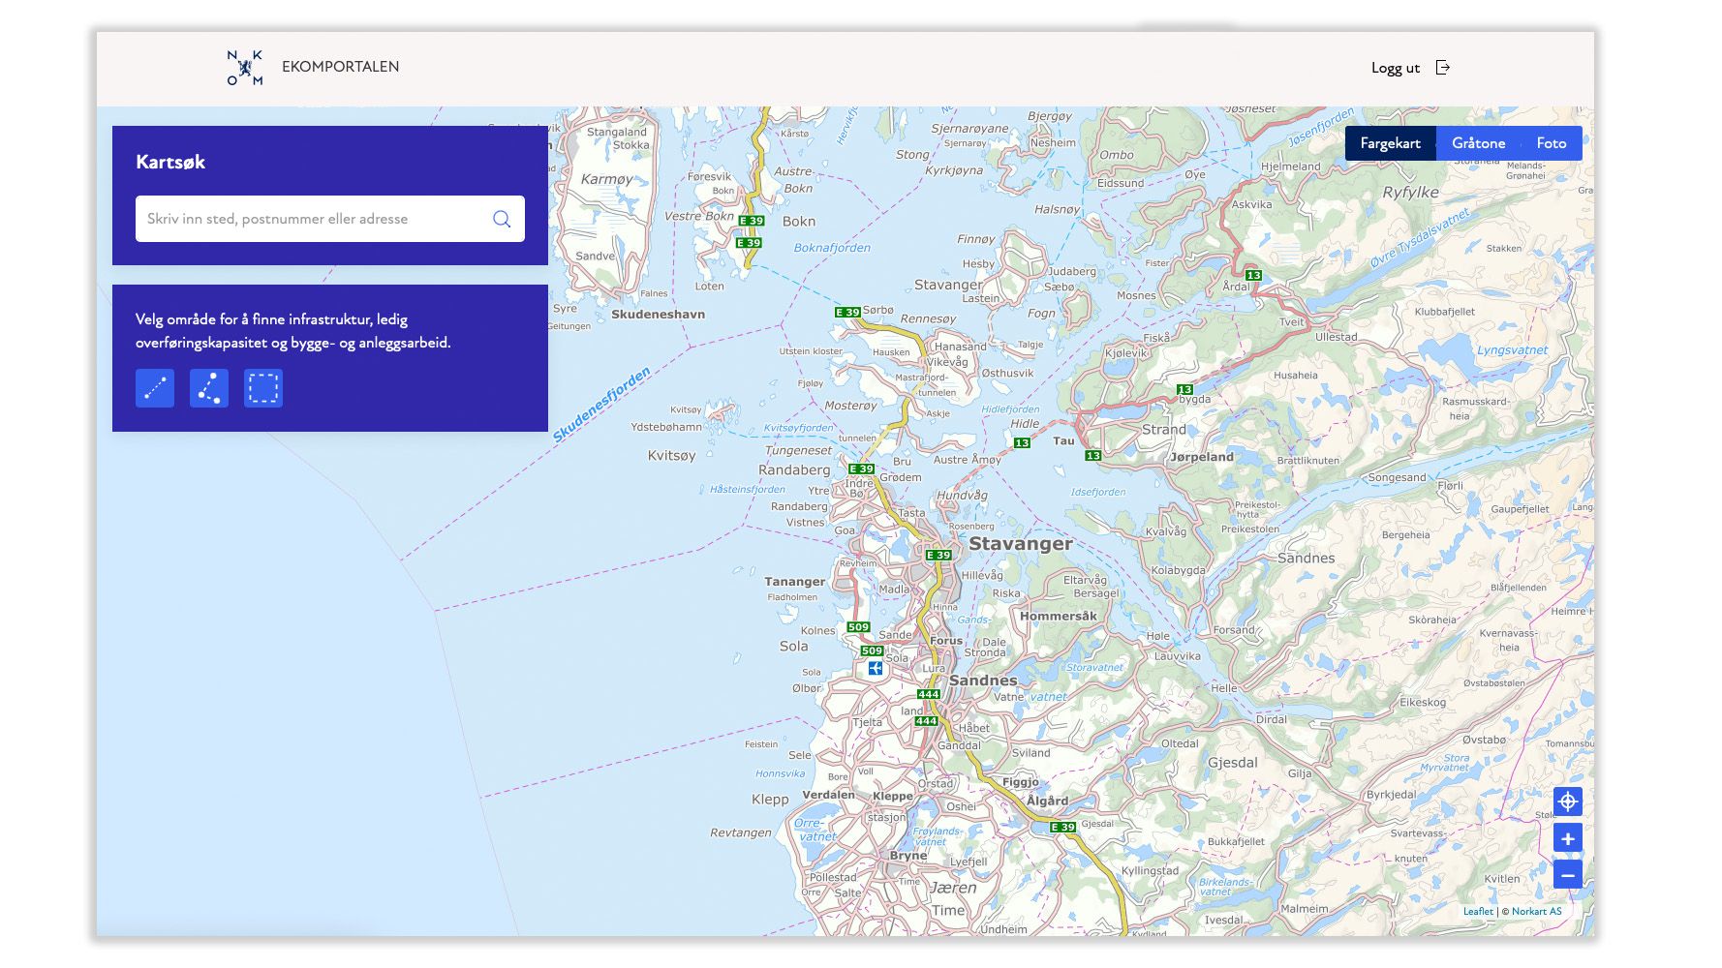The width and height of the screenshot is (1722, 968).
Task: Click the Lyngsvatnet lake label
Action: (x=1512, y=350)
